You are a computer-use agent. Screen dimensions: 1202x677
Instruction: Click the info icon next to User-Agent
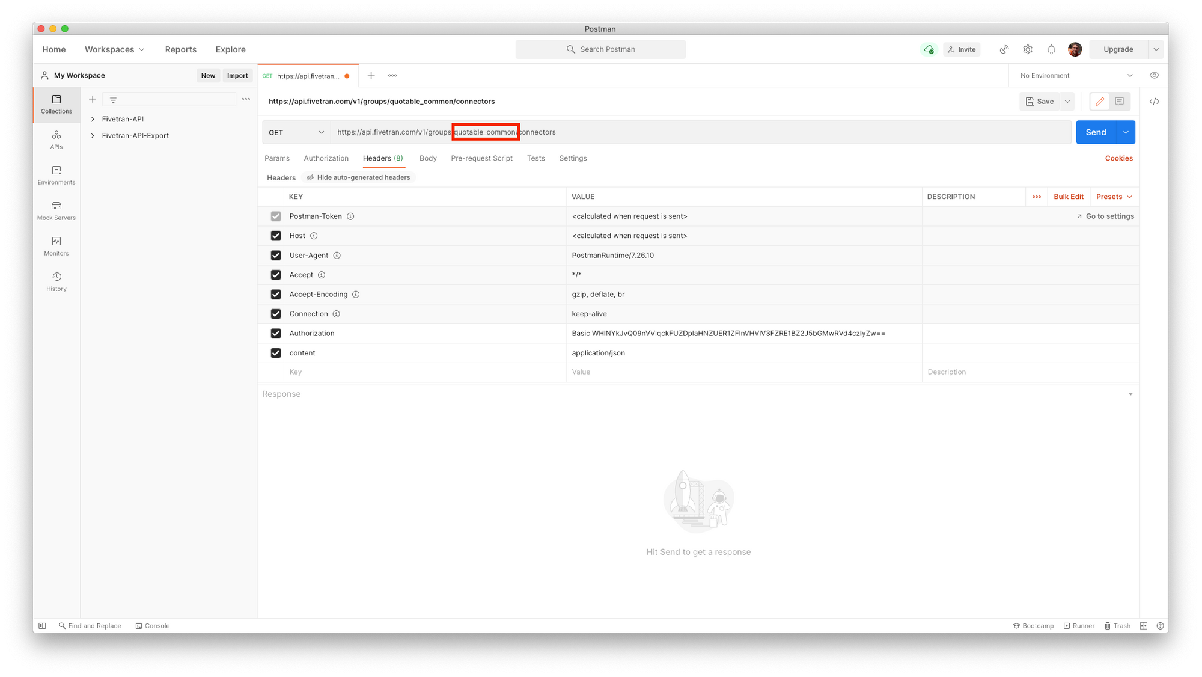tap(337, 256)
